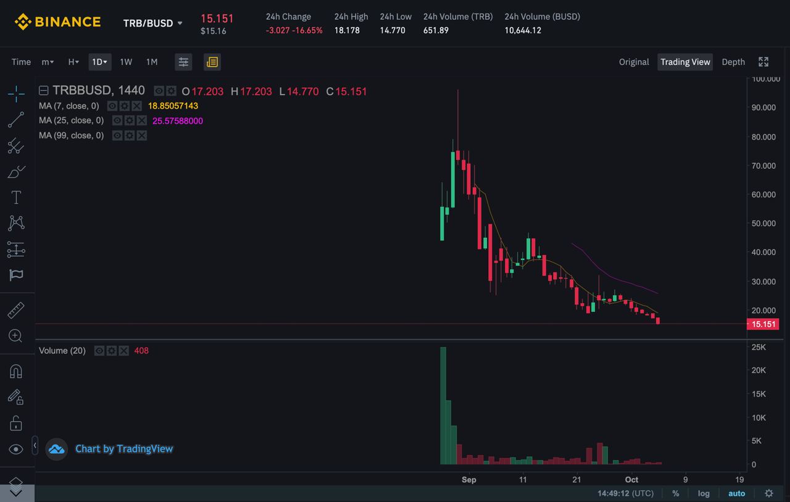Select the 1W interval
The width and height of the screenshot is (790, 502).
pyautogui.click(x=126, y=62)
